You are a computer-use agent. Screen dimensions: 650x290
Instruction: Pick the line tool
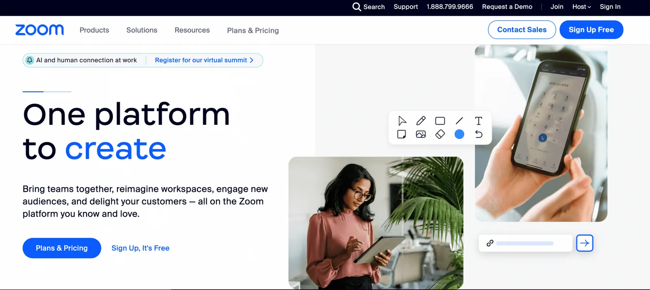[459, 121]
